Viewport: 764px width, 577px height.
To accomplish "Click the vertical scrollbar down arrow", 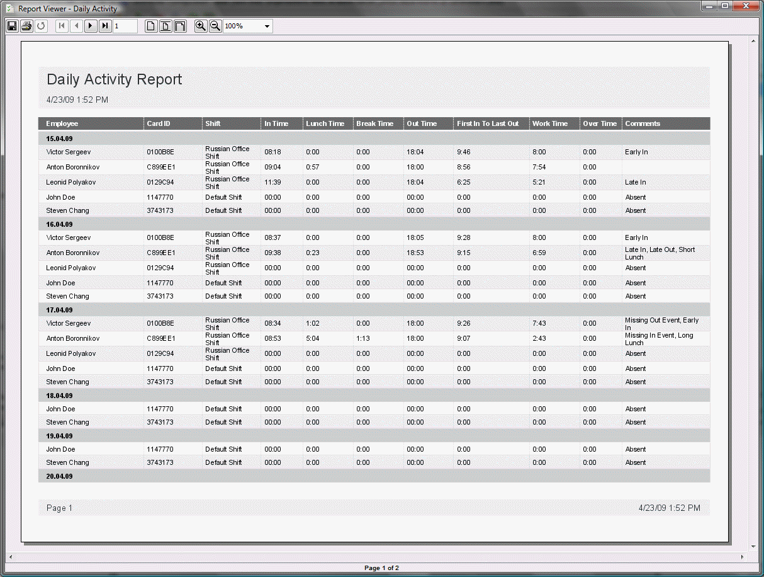I will [x=753, y=546].
